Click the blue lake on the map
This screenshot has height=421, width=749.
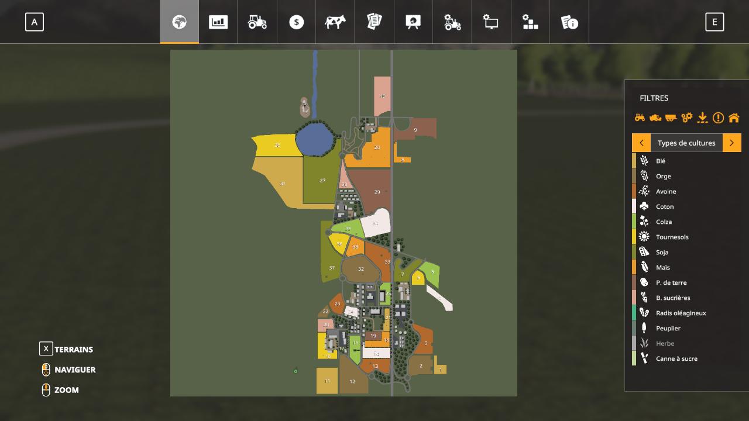point(316,139)
